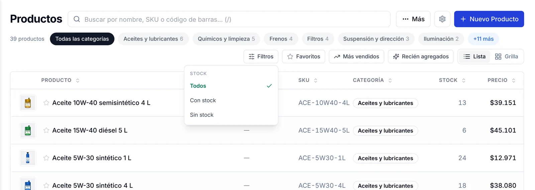The image size is (535, 190).
Task: Sort by PRODUCTO column arrows
Action: [x=78, y=80]
